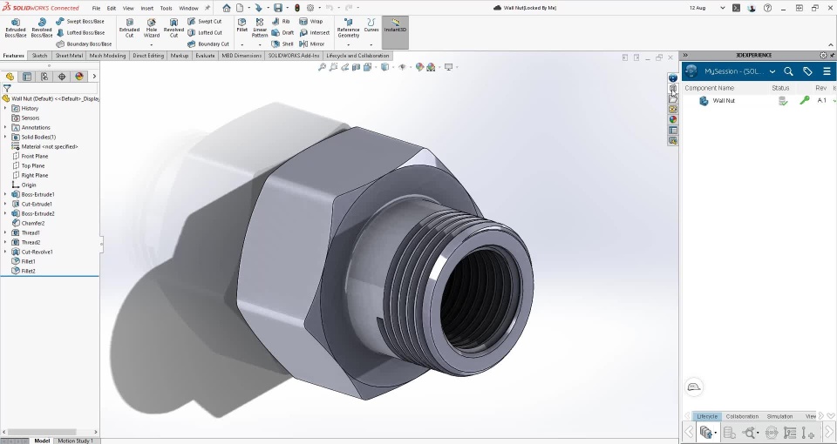Screen dimensions: 837x444
Task: Select the Revolved Cut tool
Action: (x=174, y=28)
